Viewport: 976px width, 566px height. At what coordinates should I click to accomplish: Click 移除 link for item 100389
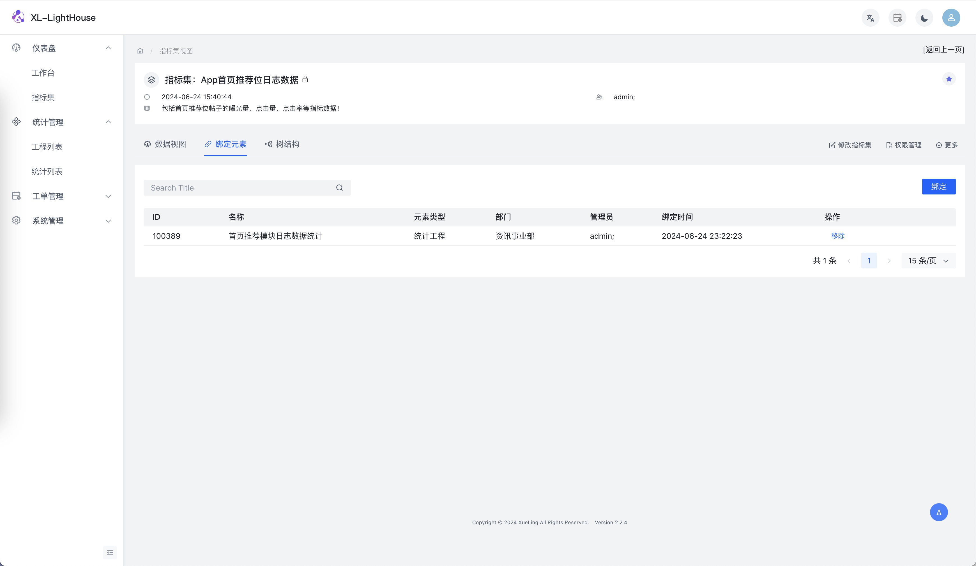(x=837, y=236)
